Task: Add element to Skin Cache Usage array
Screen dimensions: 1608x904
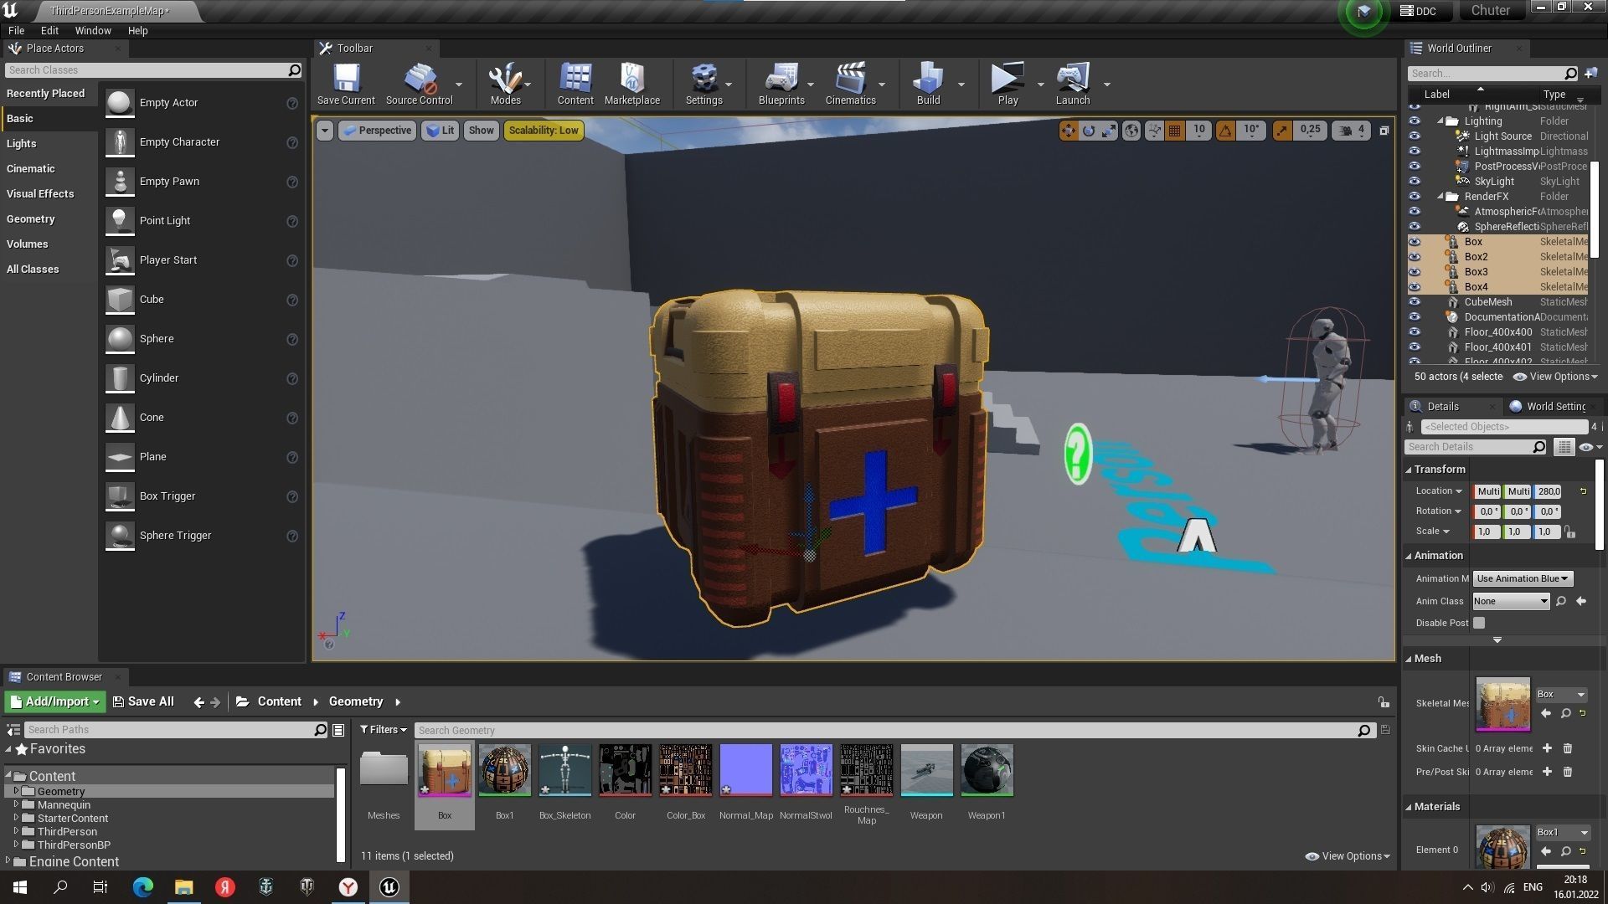Action: click(1547, 748)
